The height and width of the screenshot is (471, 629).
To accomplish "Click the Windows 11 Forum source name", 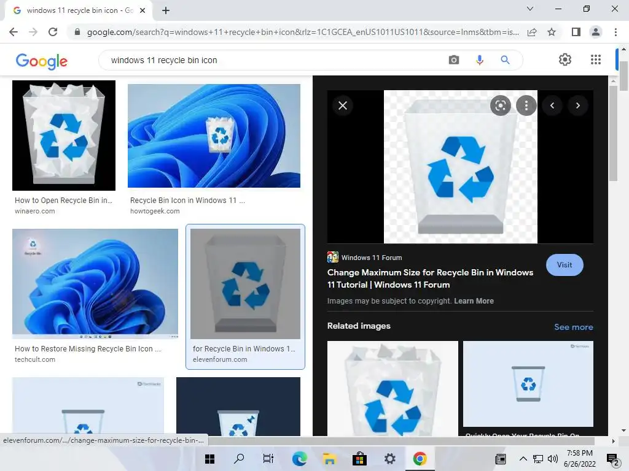I will tap(372, 258).
